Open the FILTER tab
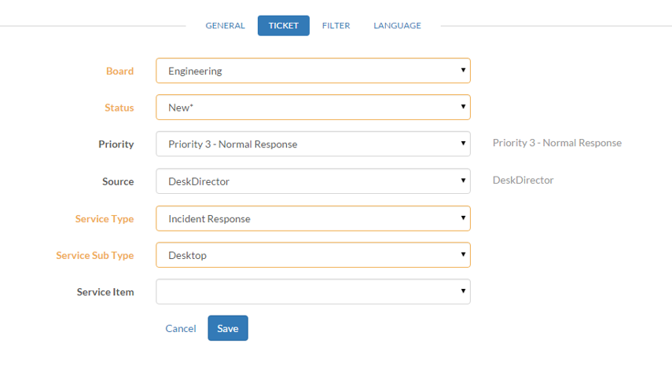This screenshot has width=672, height=365. [x=336, y=26]
